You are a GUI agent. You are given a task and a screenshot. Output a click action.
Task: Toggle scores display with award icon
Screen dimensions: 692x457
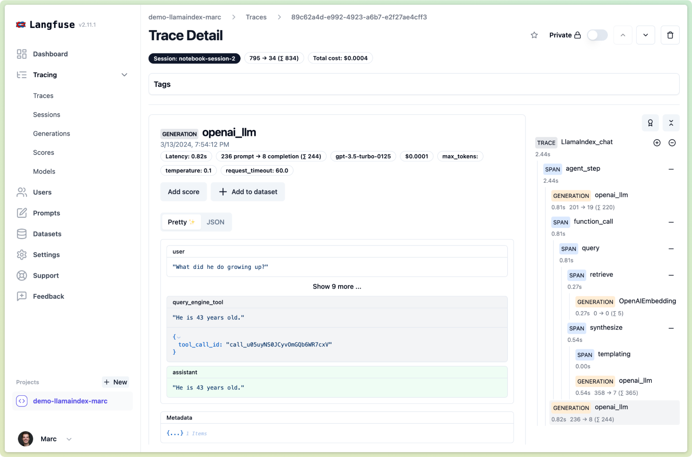tap(650, 123)
